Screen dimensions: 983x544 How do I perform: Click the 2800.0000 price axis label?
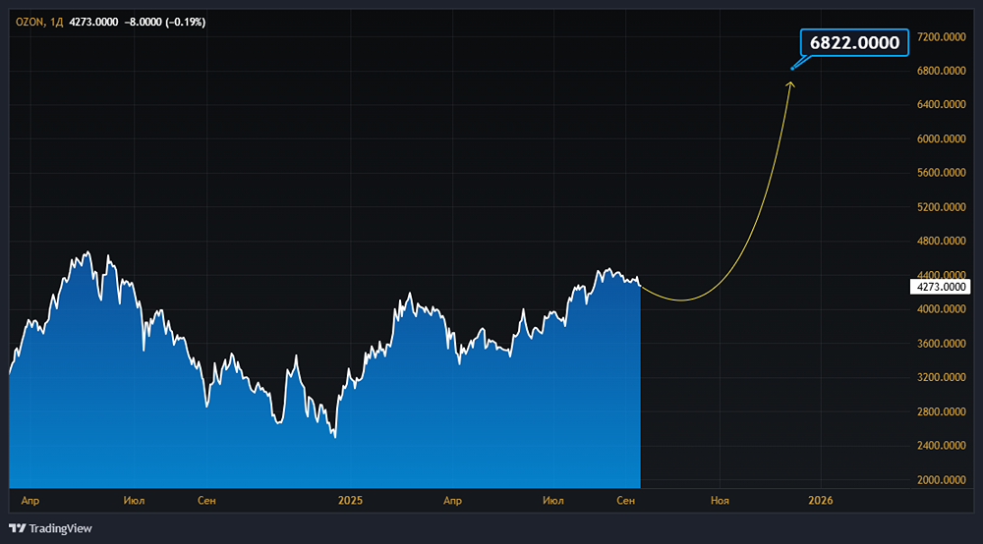point(941,411)
